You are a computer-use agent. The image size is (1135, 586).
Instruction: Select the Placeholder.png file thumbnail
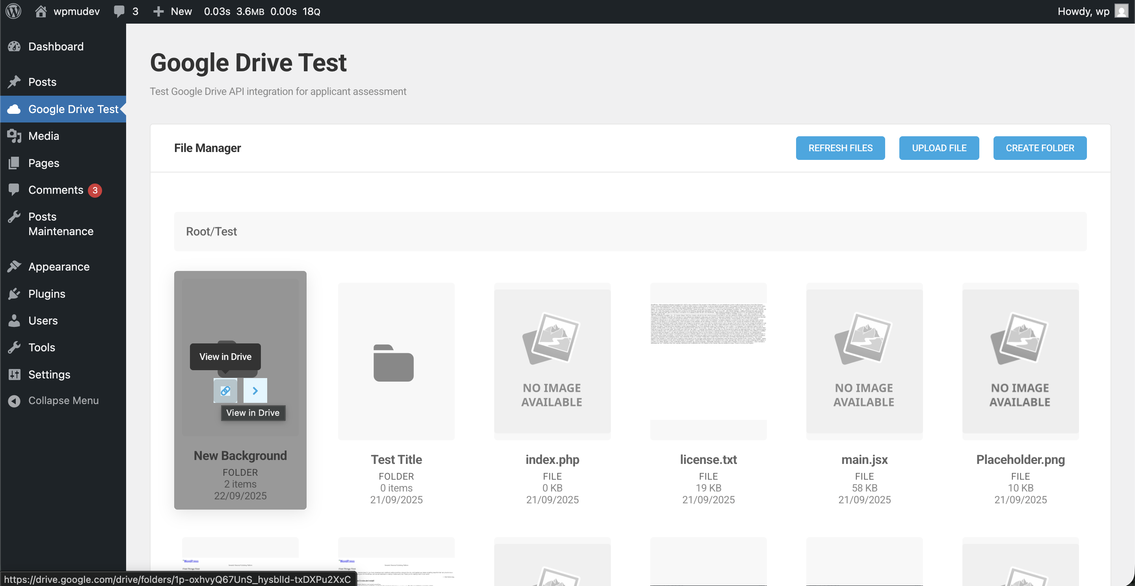pyautogui.click(x=1020, y=361)
